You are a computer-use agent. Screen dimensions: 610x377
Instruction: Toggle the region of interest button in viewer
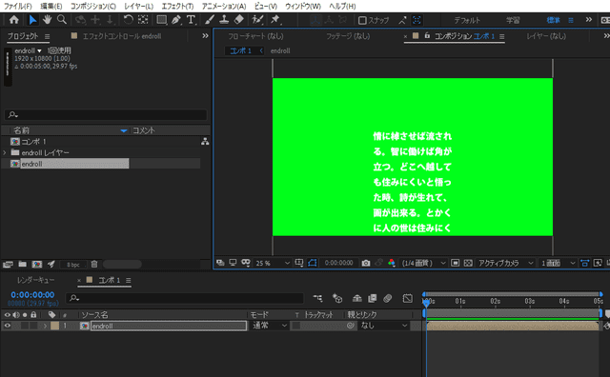(x=456, y=263)
